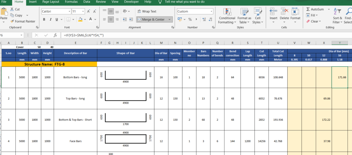This screenshot has width=352, height=155.
Task: Set top vertical alignment
Action: tap(104, 11)
